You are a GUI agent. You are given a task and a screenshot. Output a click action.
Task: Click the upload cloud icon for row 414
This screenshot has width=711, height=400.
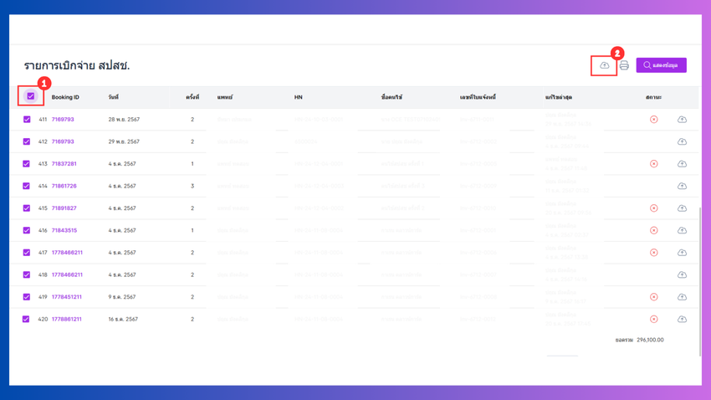(682, 187)
